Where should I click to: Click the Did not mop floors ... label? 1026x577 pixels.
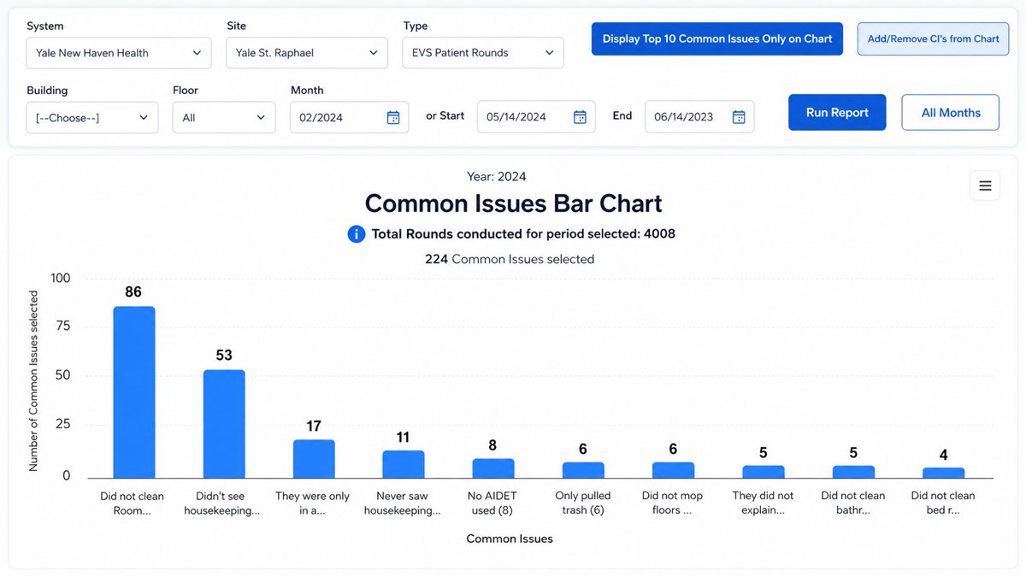point(673,503)
